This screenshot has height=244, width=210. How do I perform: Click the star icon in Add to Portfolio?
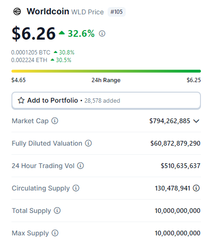[21, 100]
